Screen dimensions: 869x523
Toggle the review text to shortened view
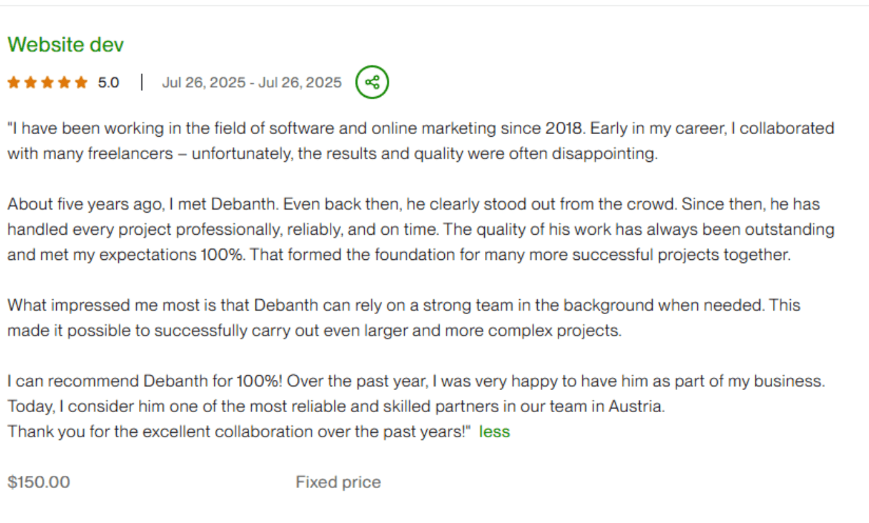(x=494, y=431)
